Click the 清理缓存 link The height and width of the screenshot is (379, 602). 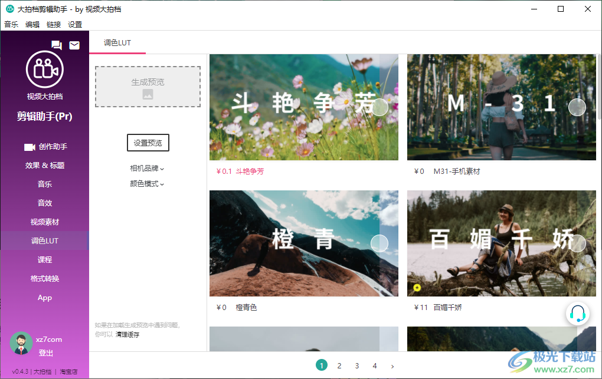click(x=127, y=335)
